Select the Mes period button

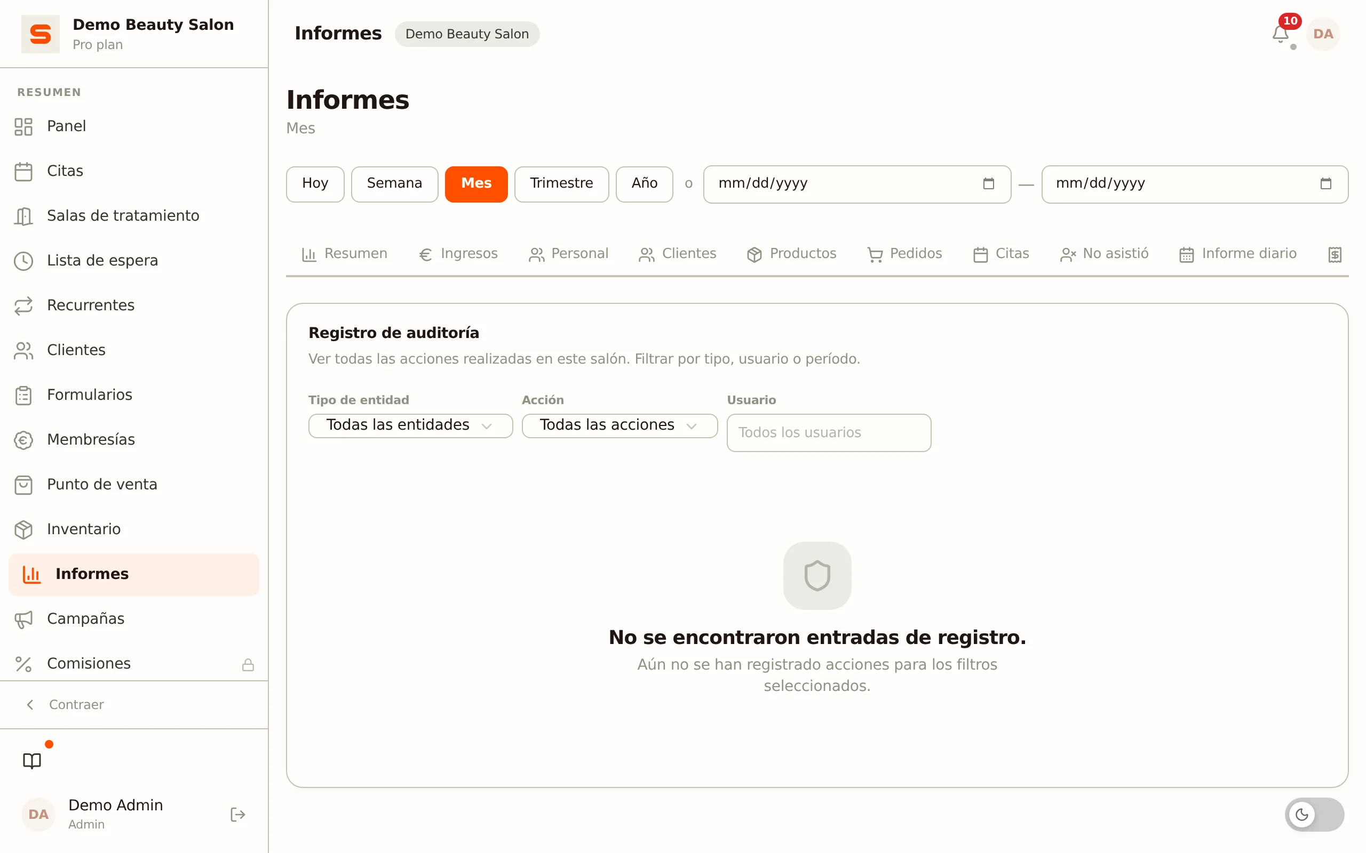coord(476,184)
